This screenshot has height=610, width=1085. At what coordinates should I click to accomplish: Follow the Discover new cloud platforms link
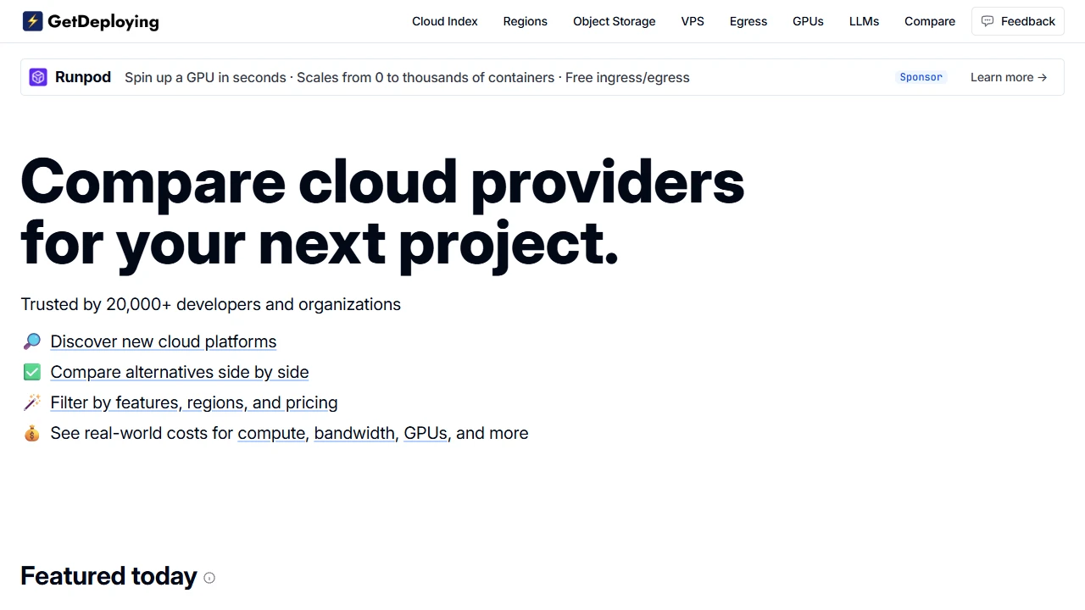[x=163, y=341]
